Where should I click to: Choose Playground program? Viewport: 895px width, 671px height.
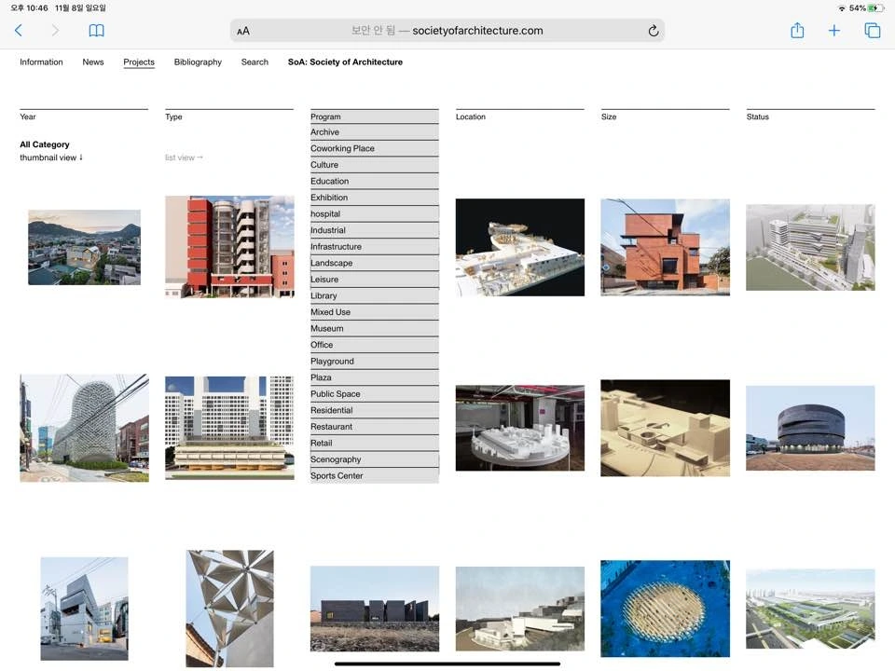pos(375,362)
